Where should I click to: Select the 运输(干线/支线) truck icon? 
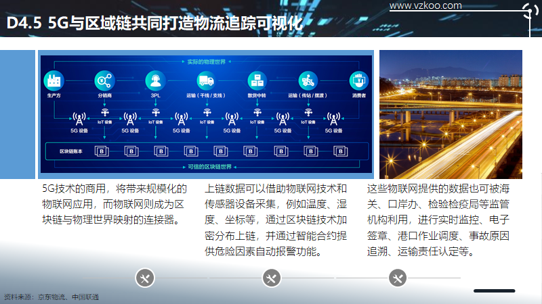point(206,80)
